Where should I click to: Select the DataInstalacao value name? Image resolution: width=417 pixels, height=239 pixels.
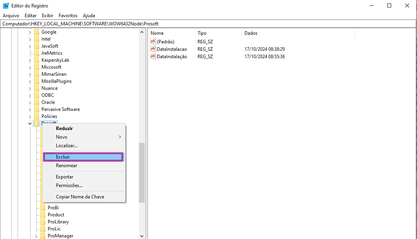click(172, 49)
